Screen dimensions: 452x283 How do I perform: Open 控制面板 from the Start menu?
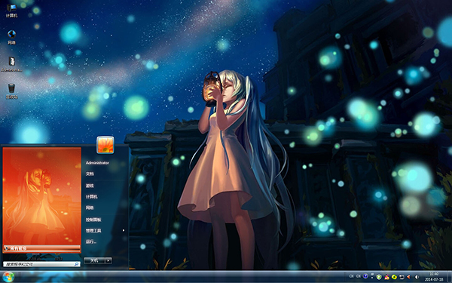93,220
